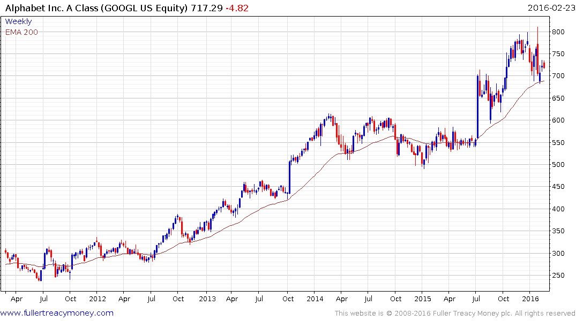Click the last price value 717.29
This screenshot has width=576, height=321.
click(x=206, y=8)
